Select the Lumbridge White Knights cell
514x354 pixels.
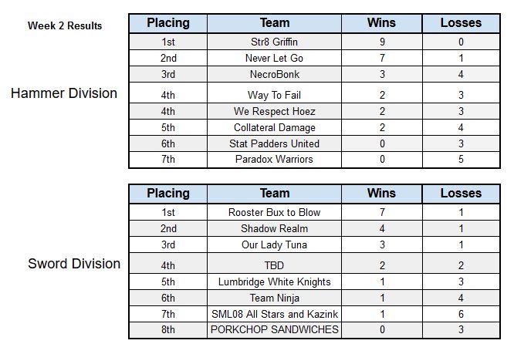pyautogui.click(x=275, y=282)
